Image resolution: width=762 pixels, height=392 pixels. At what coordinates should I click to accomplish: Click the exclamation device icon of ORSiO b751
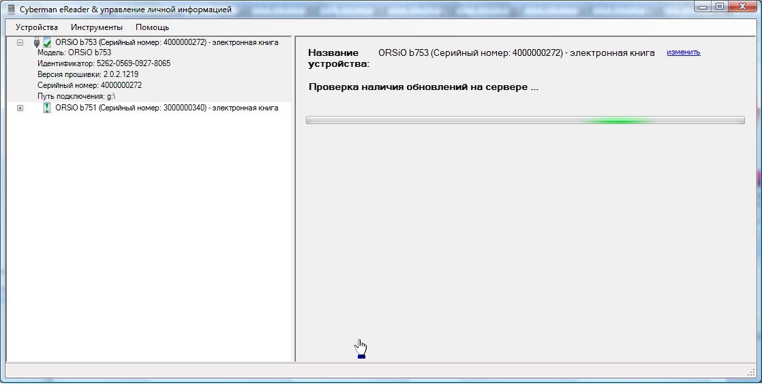46,108
